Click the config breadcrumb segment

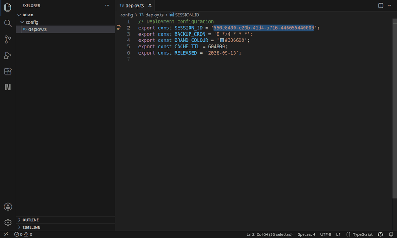coord(126,15)
